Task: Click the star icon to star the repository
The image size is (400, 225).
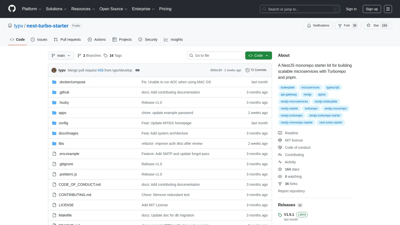Action: pyautogui.click(x=368, y=25)
